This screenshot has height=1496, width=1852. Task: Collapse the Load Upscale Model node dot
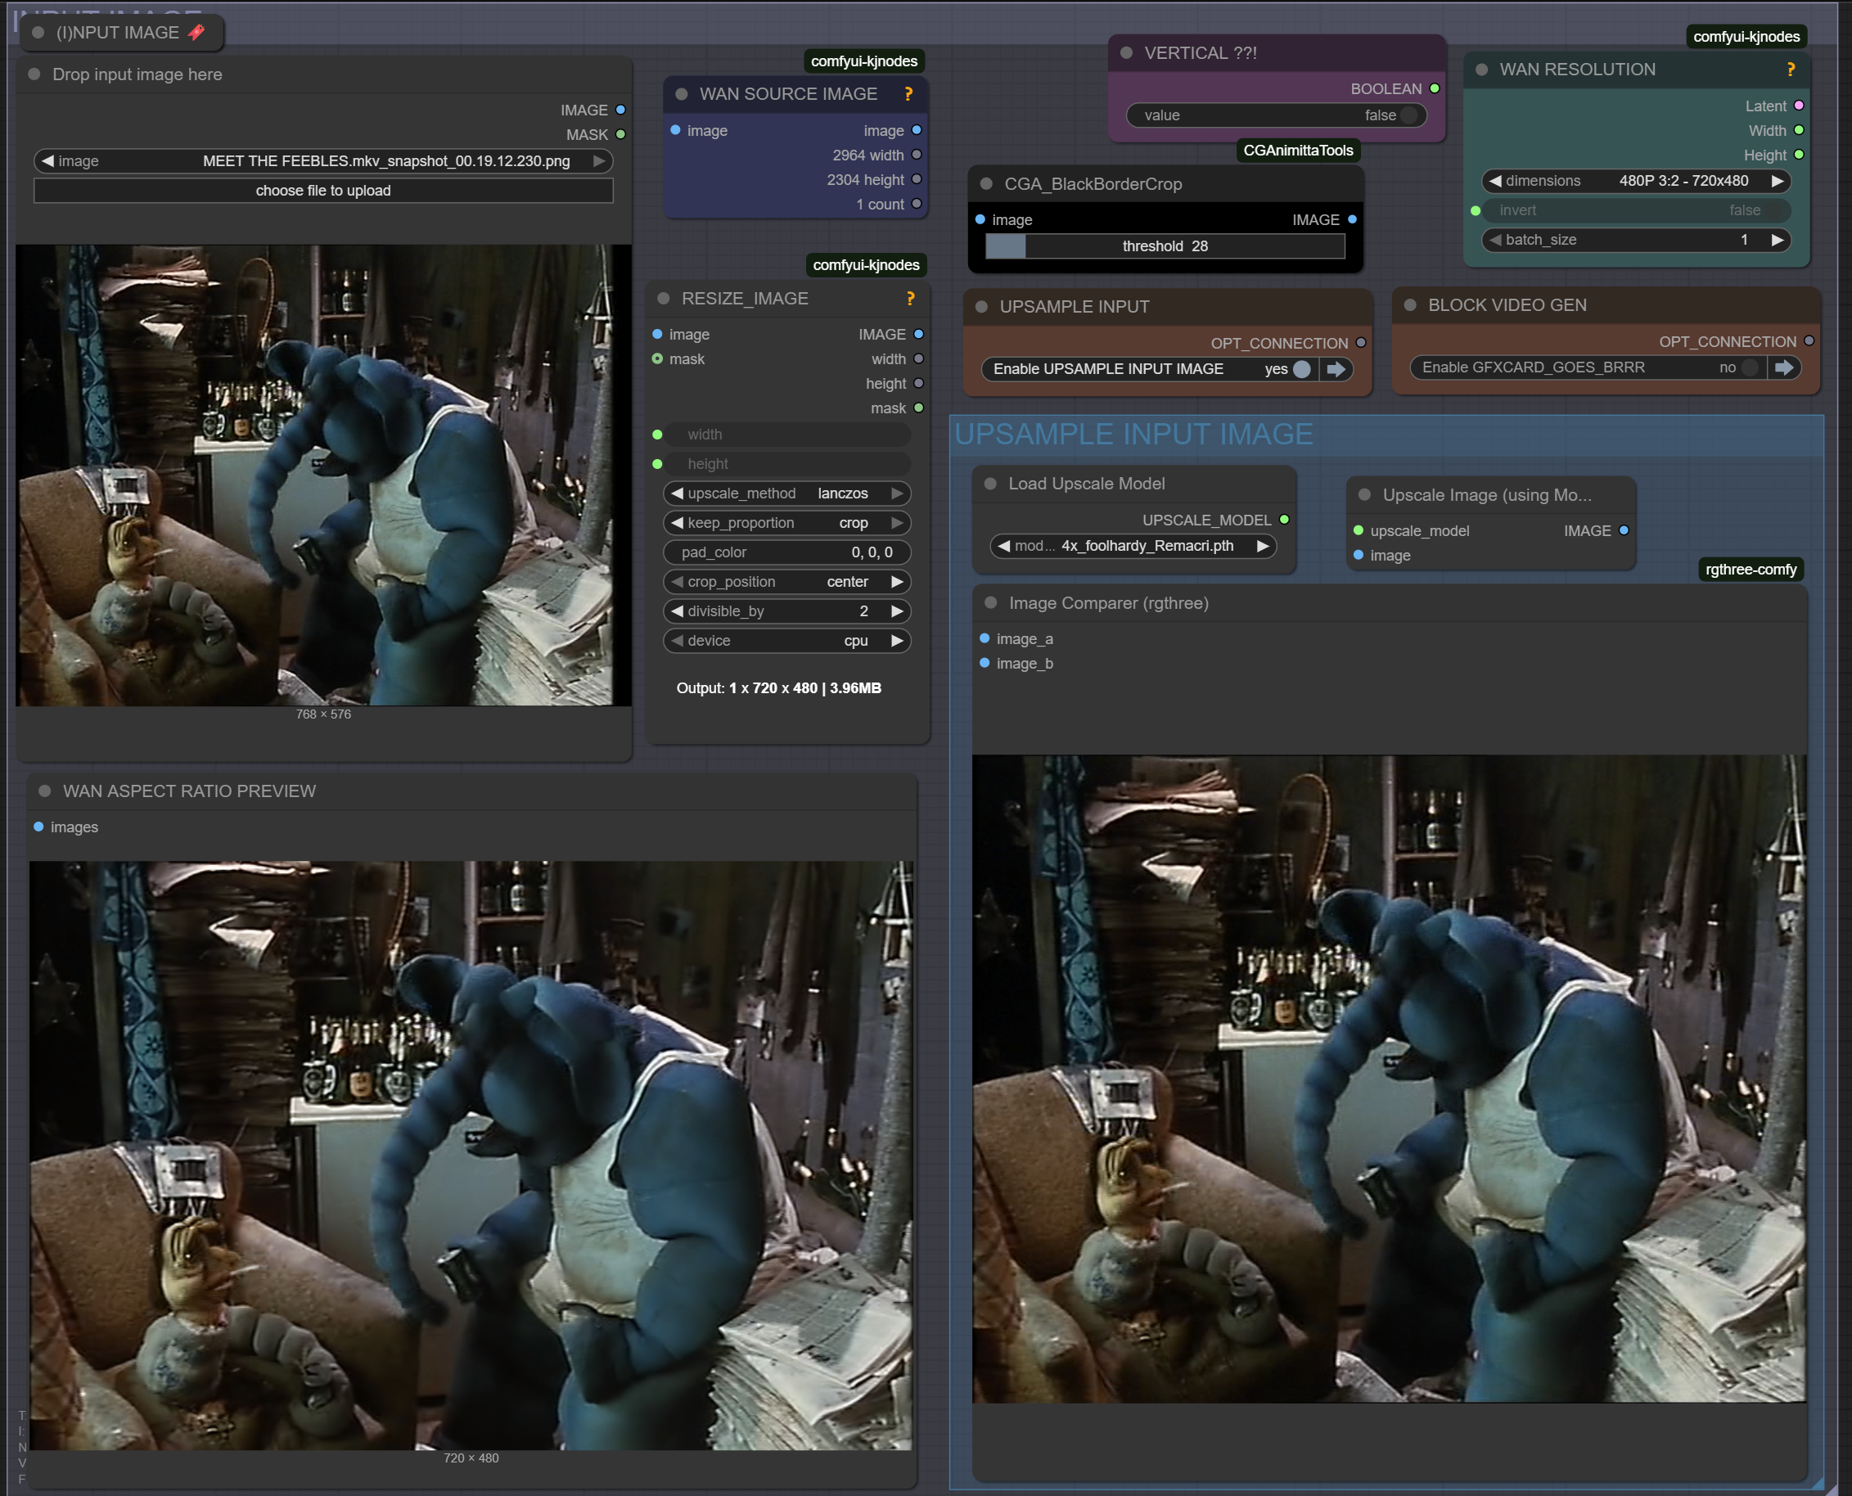pyautogui.click(x=990, y=484)
